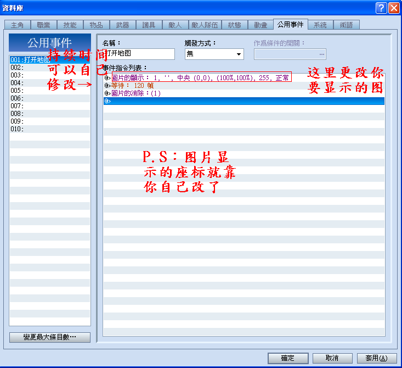Select common event entry 010
This screenshot has height=368, width=402.
pyautogui.click(x=50, y=129)
